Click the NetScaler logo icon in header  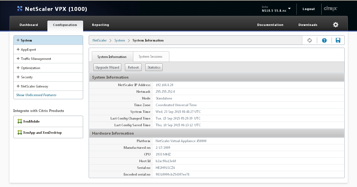pyautogui.click(x=20, y=9)
